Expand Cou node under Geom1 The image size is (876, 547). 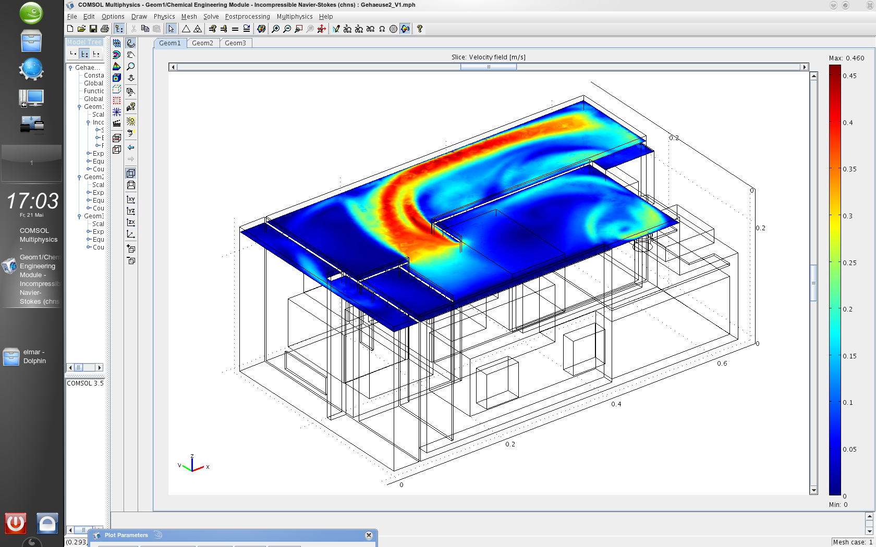click(89, 169)
